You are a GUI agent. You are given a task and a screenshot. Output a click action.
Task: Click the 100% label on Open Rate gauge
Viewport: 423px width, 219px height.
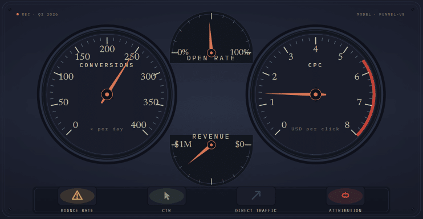[x=240, y=52]
